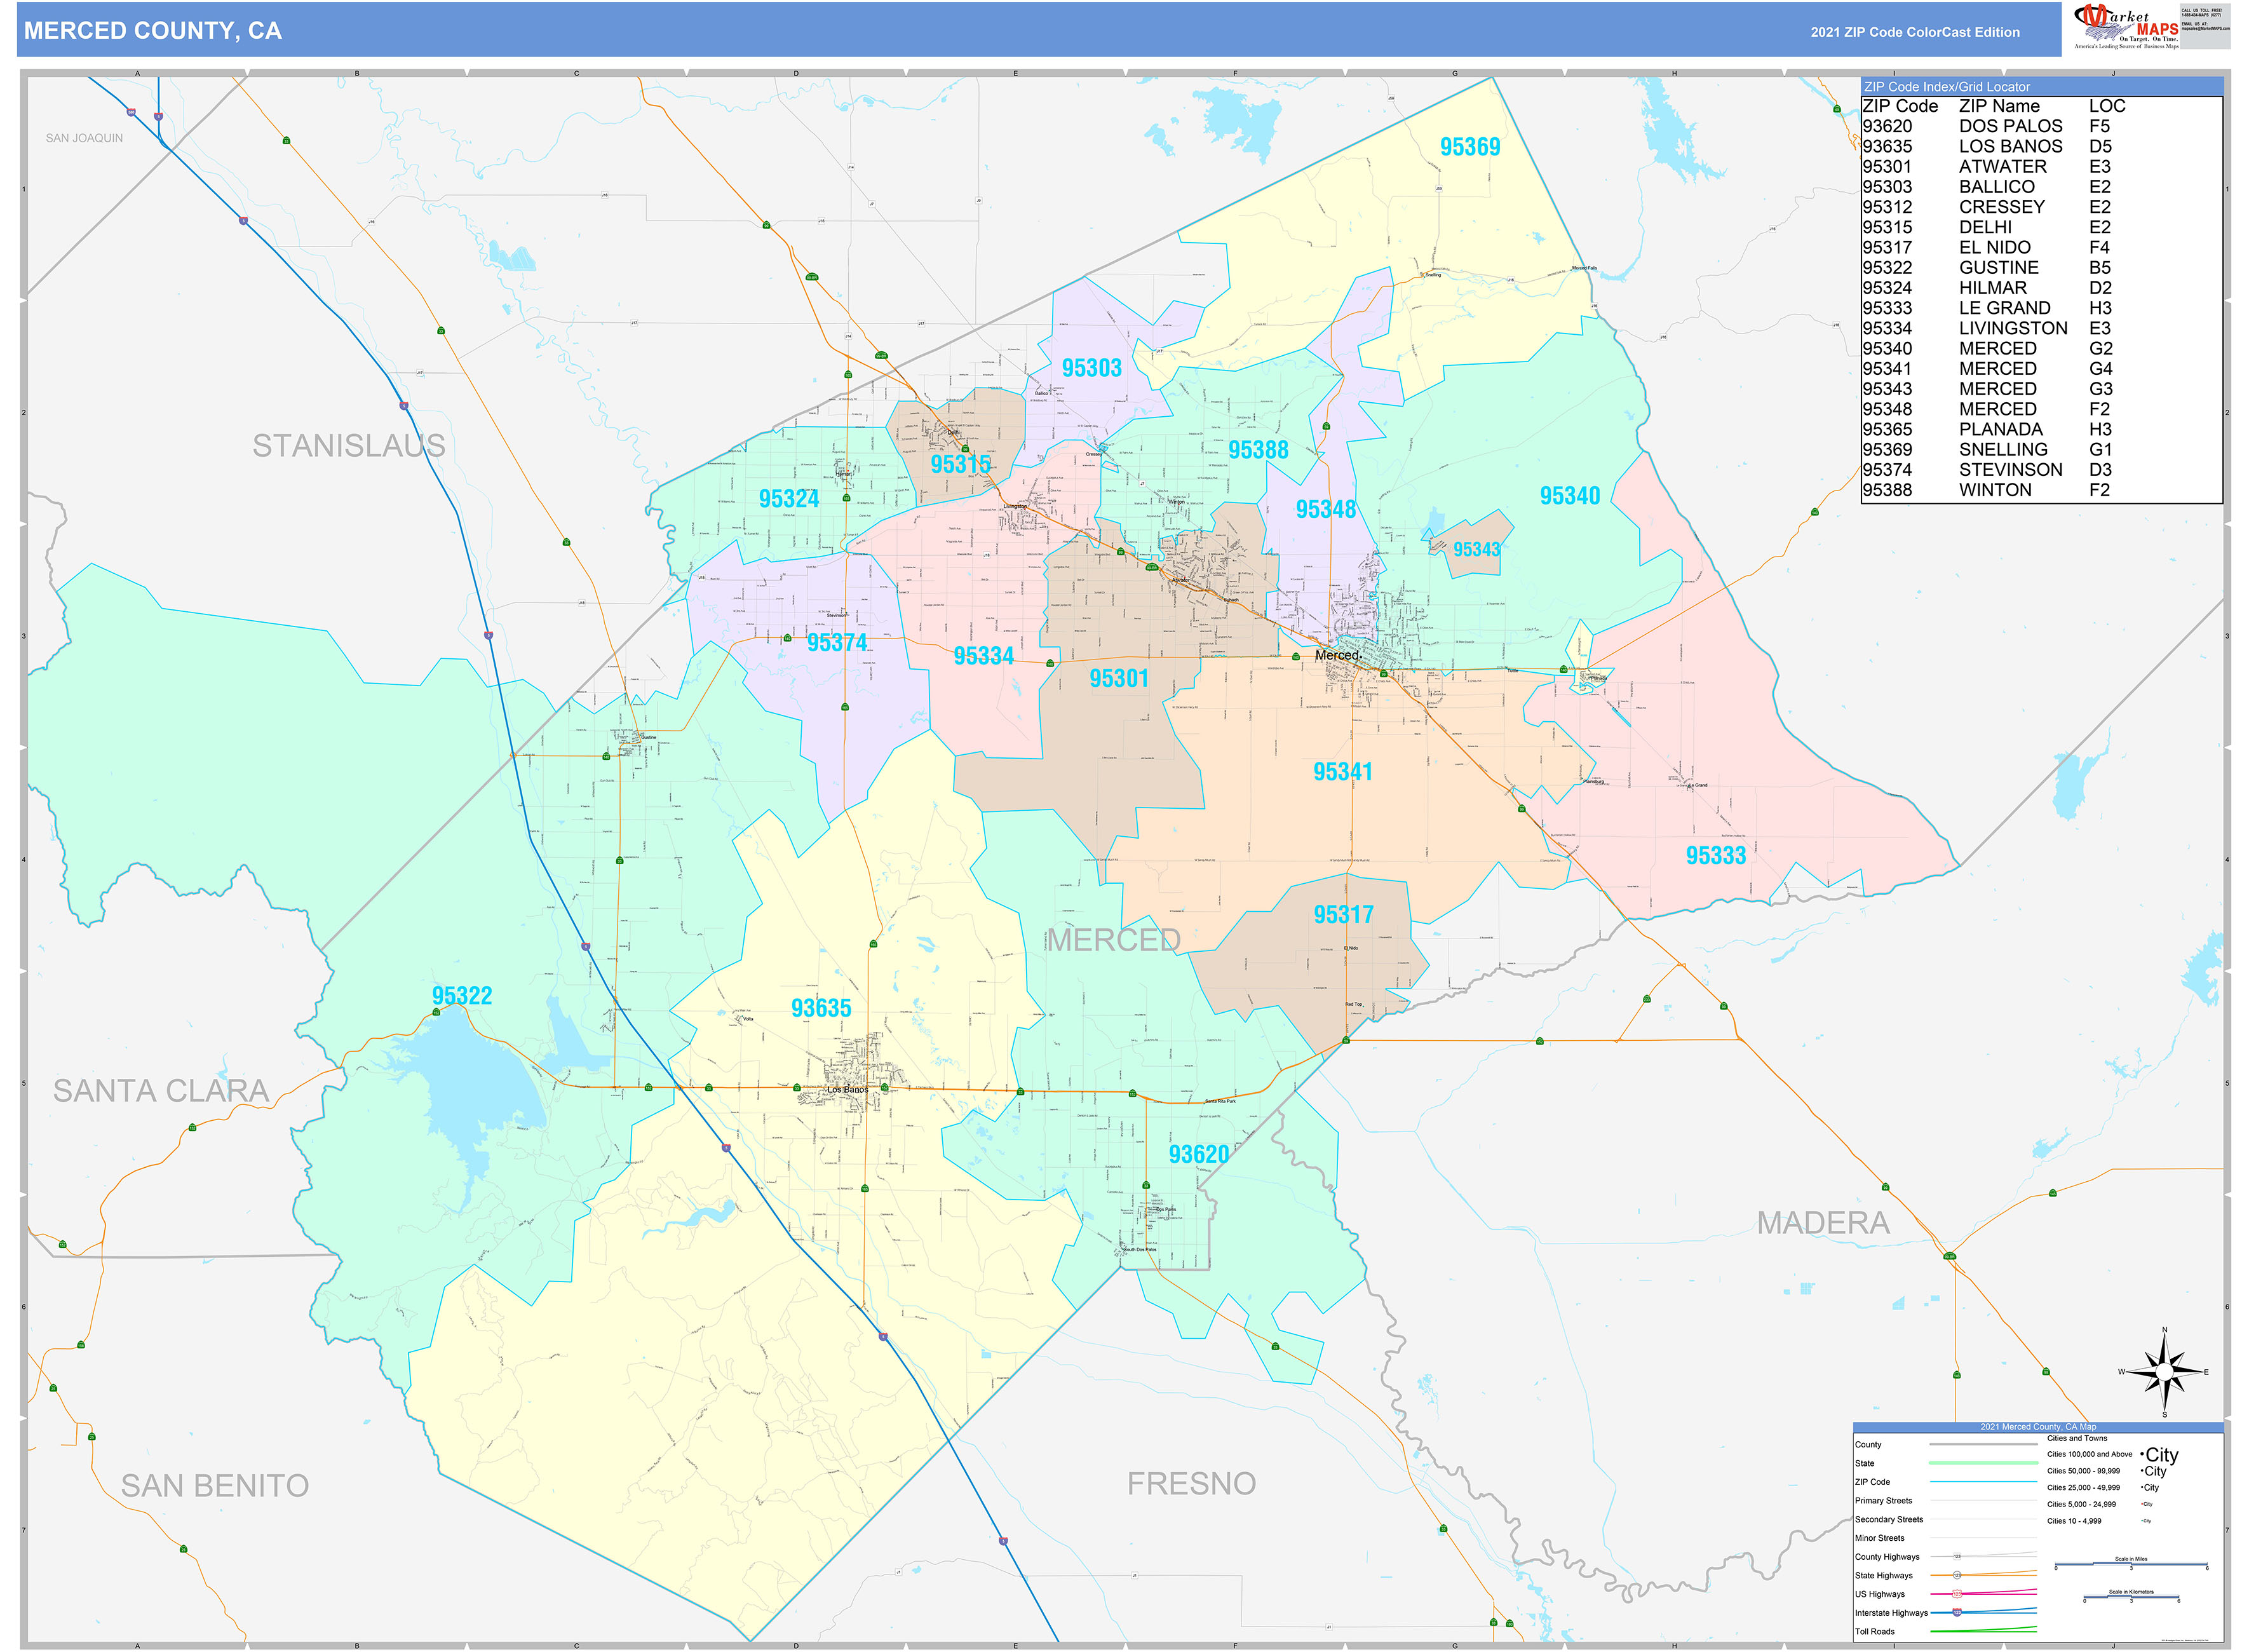Image resolution: width=2242 pixels, height=1652 pixels.
Task: Click the 95322 ZIP label on the map
Action: (x=461, y=996)
